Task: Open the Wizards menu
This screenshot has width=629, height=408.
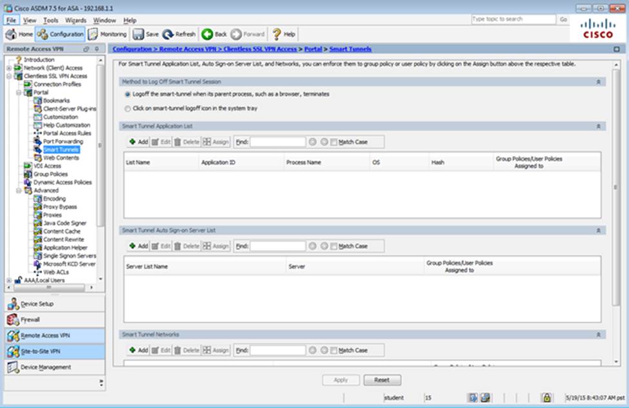Action: point(75,20)
